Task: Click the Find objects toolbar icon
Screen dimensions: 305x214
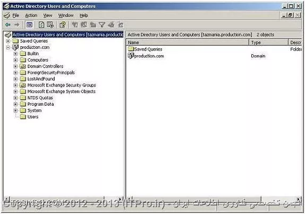Action: pyautogui.click(x=111, y=25)
